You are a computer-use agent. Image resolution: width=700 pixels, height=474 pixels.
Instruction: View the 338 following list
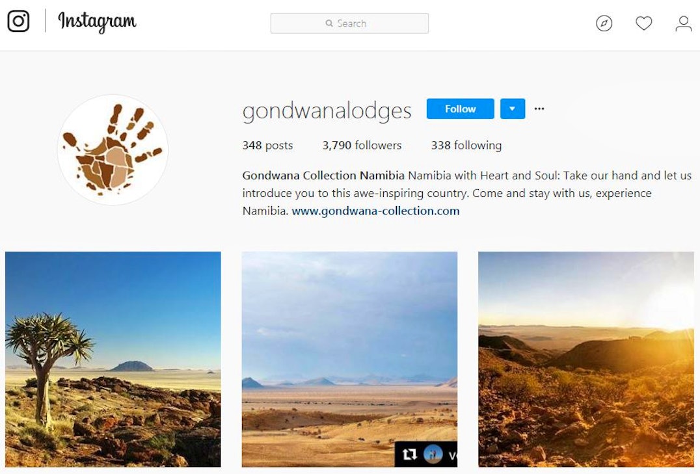click(x=466, y=145)
